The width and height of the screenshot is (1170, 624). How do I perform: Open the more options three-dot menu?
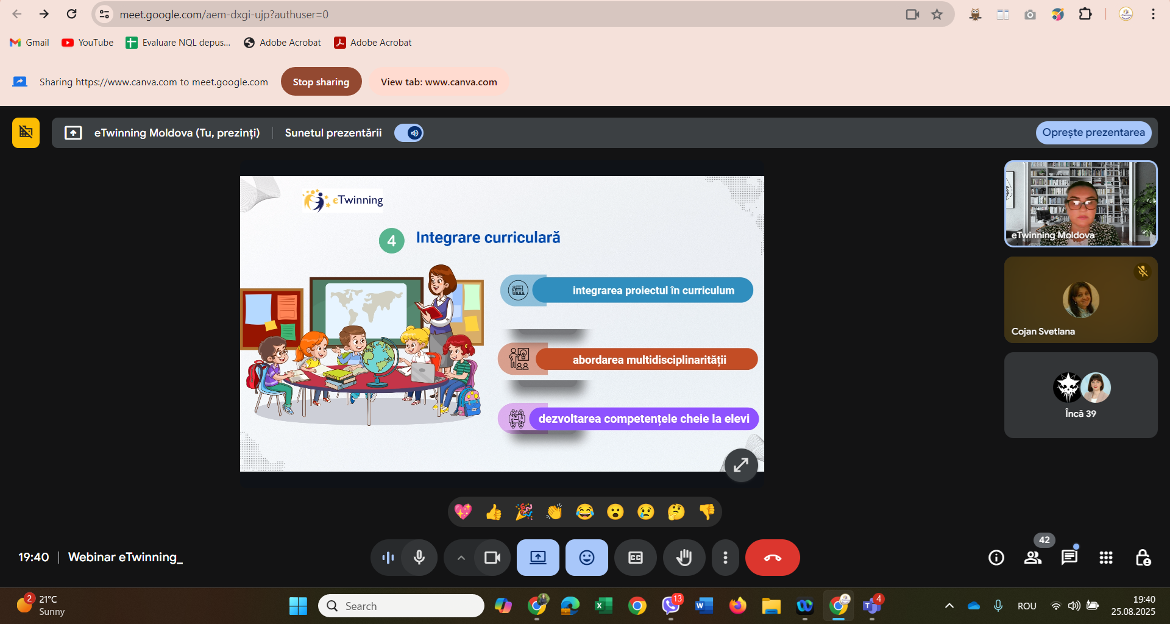(x=725, y=558)
